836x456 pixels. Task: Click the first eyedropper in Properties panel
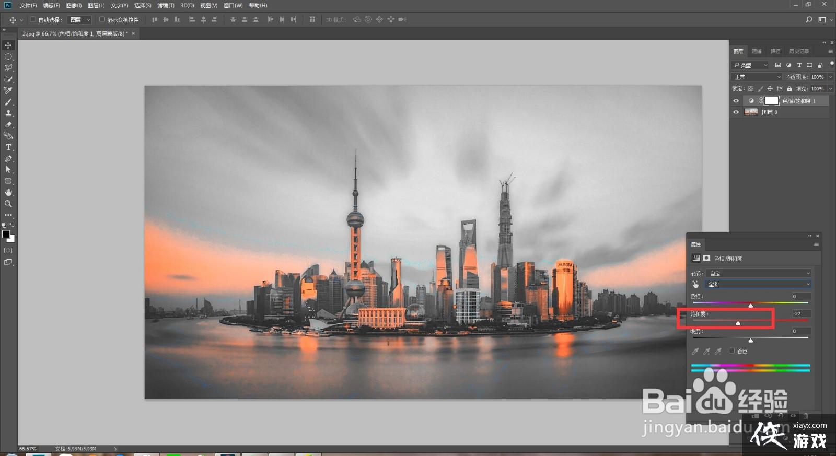click(x=695, y=351)
